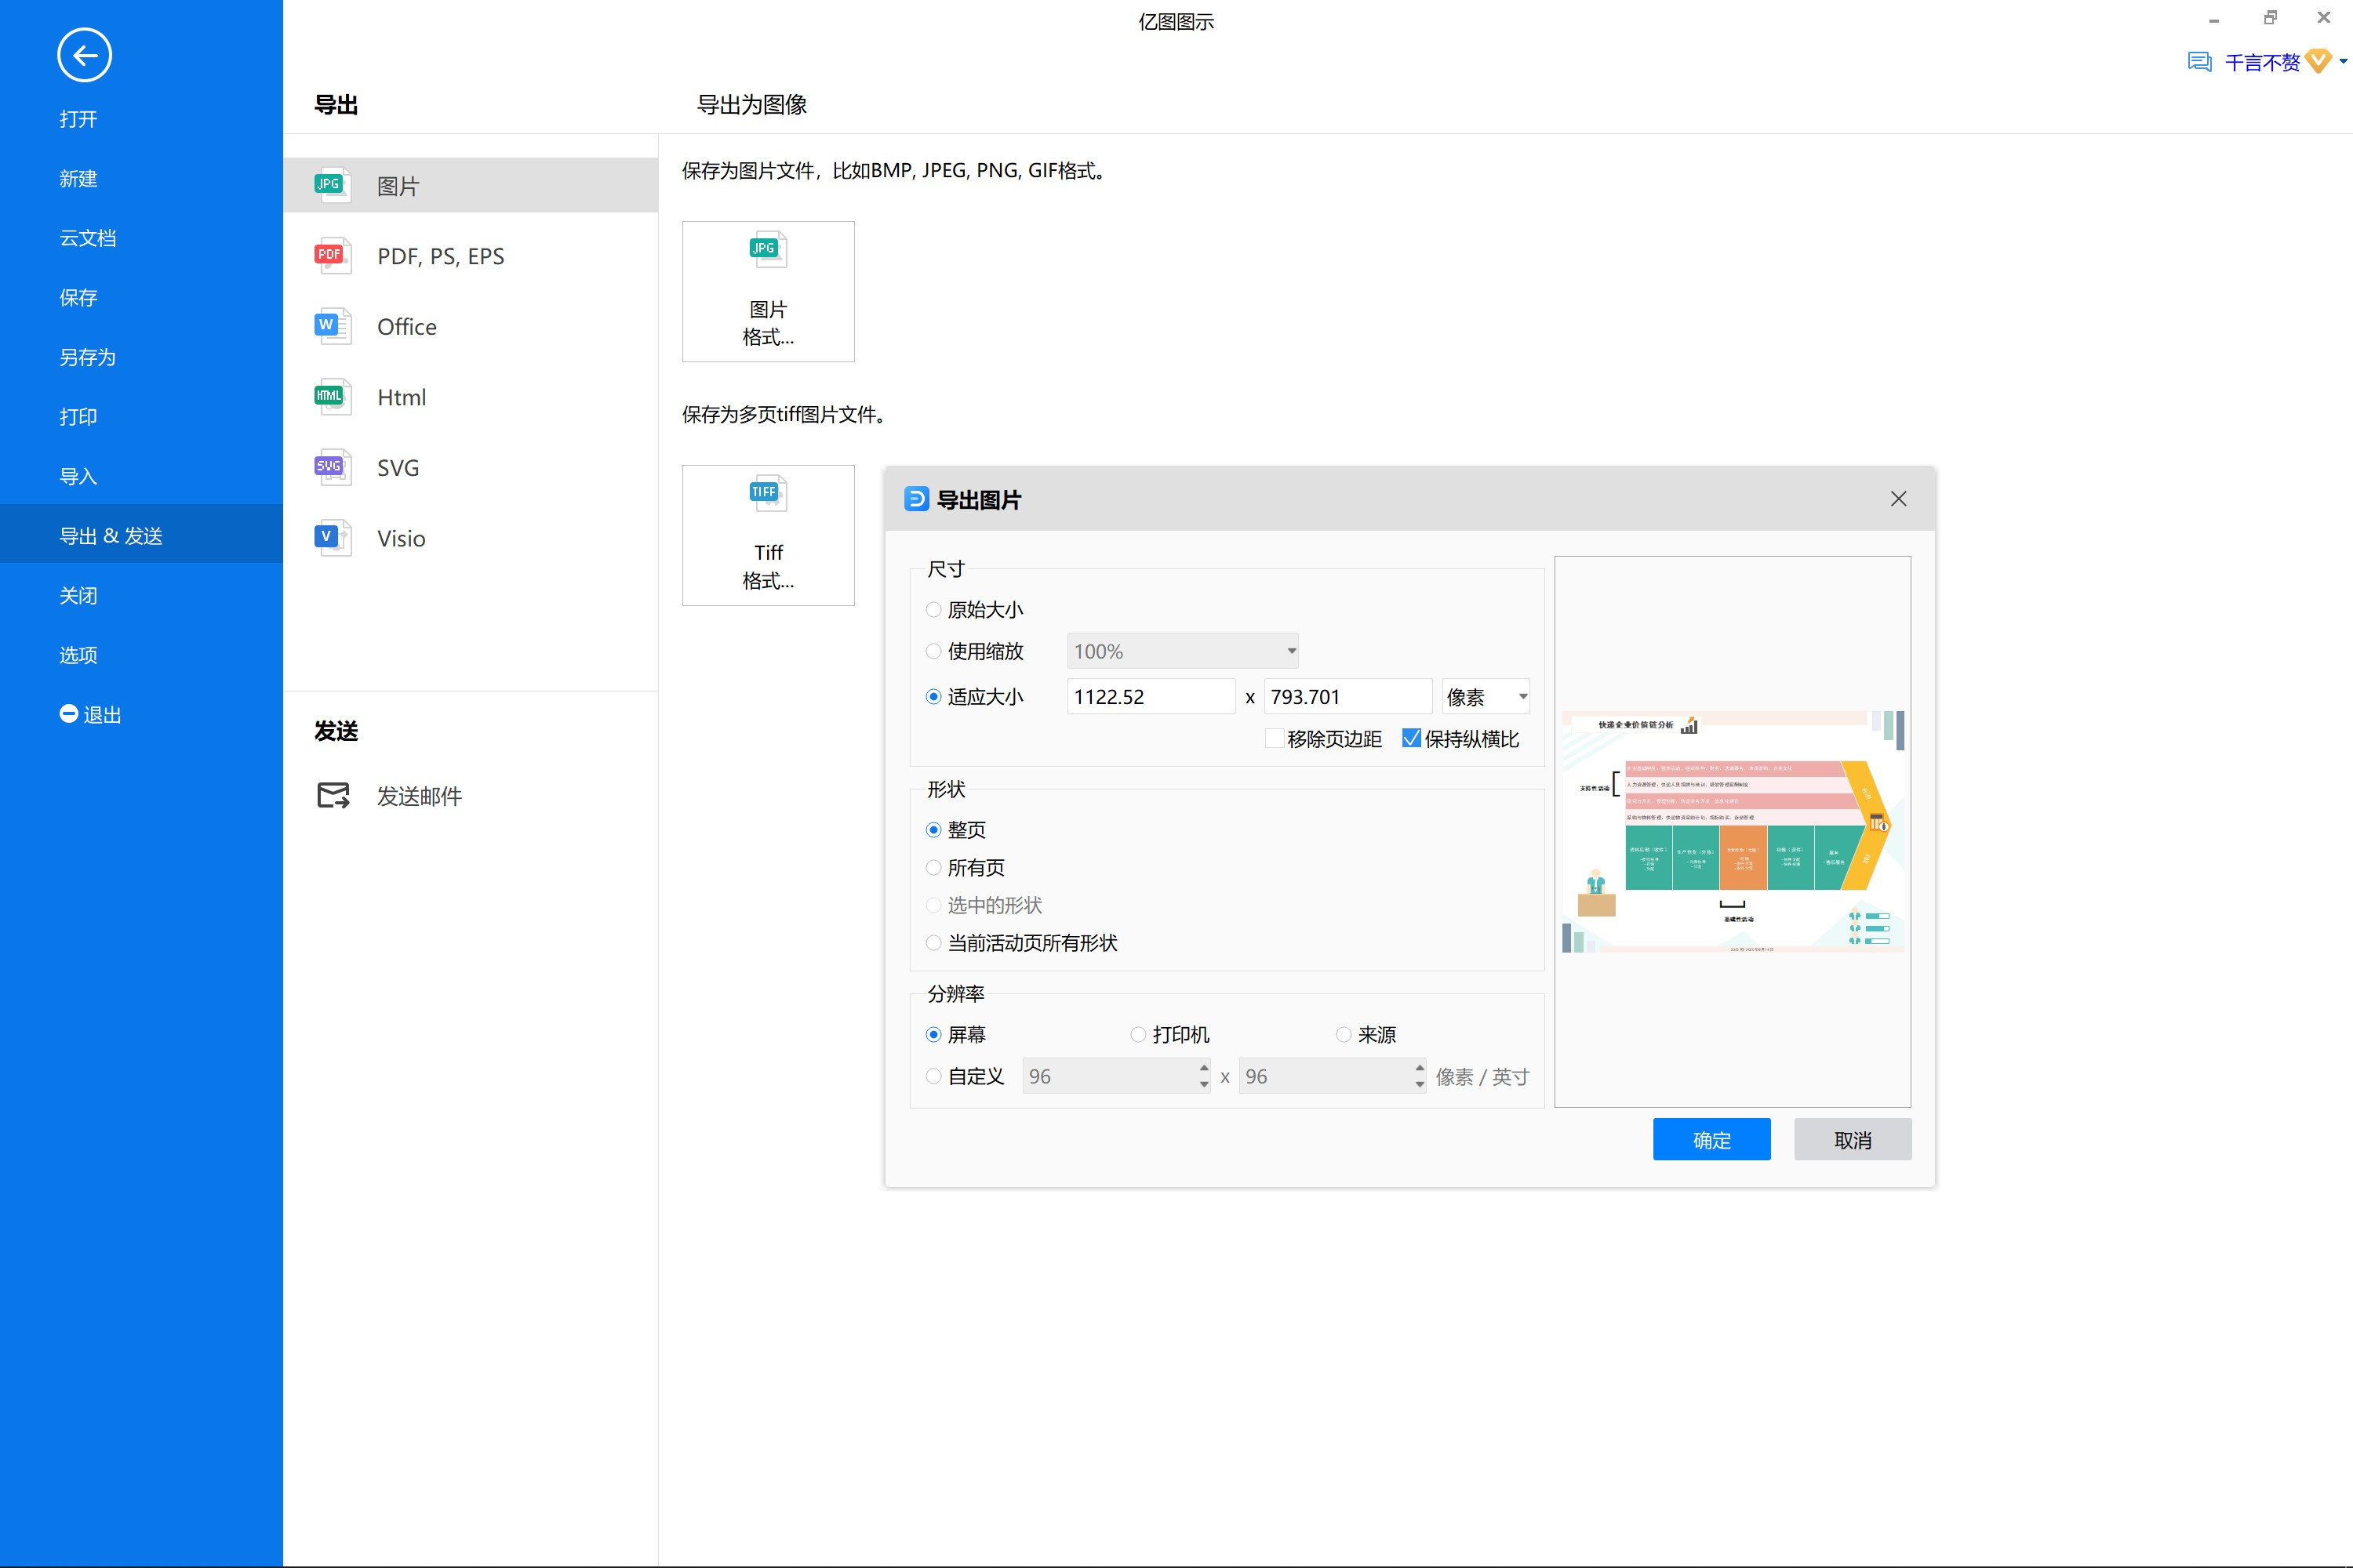Confirm export with 确定 button
This screenshot has width=2353, height=1568.
[1711, 1139]
